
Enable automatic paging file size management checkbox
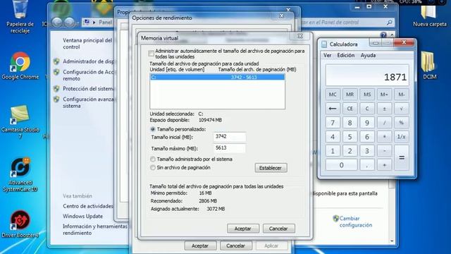click(x=152, y=54)
